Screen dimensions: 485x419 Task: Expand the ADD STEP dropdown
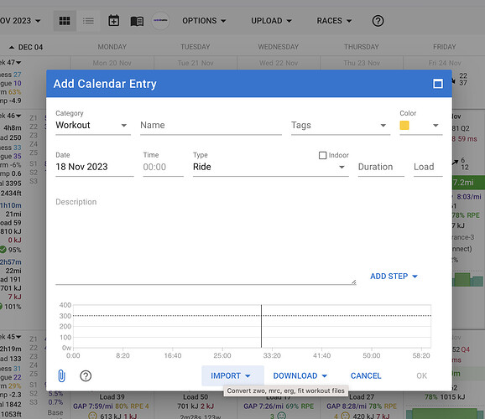(x=394, y=276)
